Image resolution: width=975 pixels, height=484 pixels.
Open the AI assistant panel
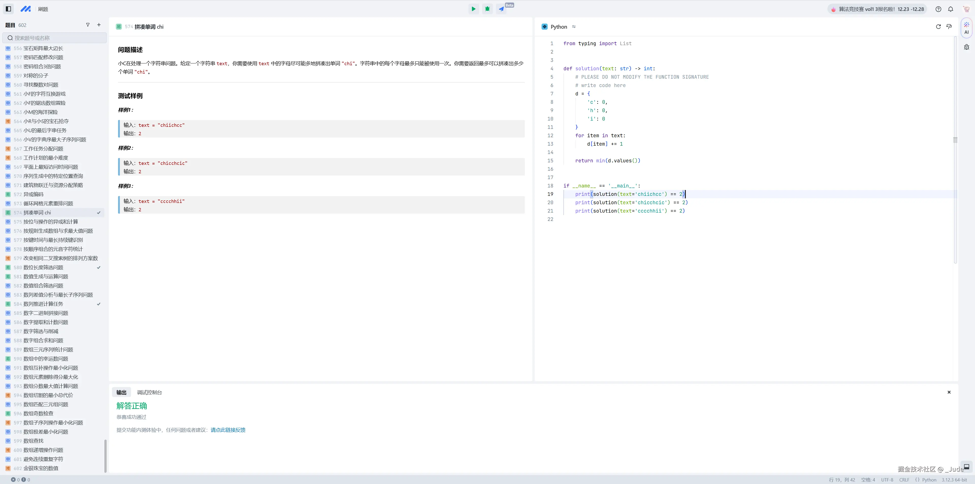tap(966, 28)
